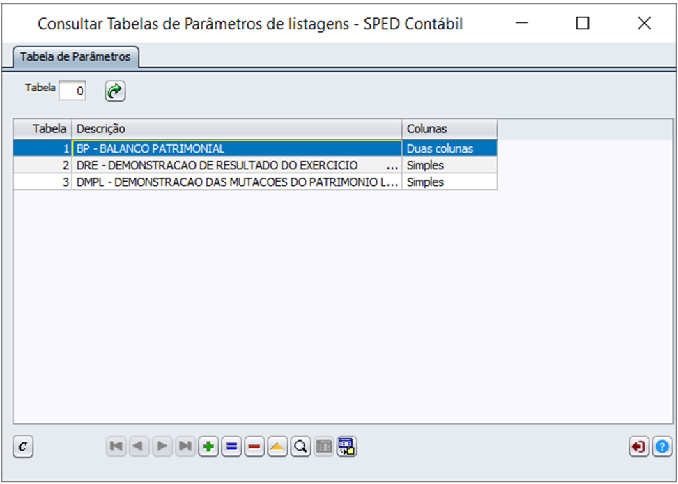Click the magnifying glass search icon

[300, 446]
